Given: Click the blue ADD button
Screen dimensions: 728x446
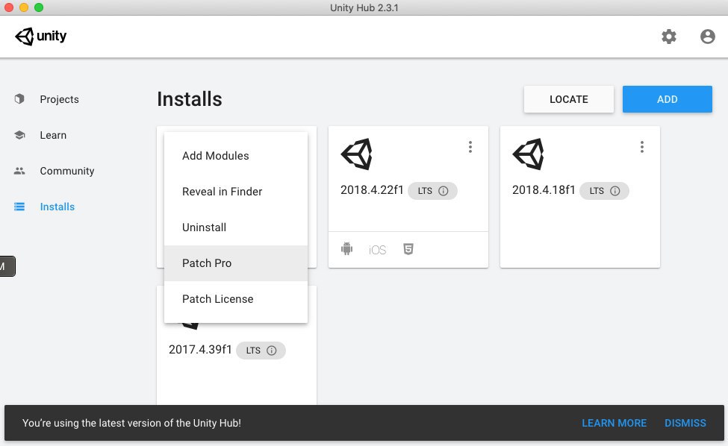Looking at the screenshot, I should click(x=668, y=99).
